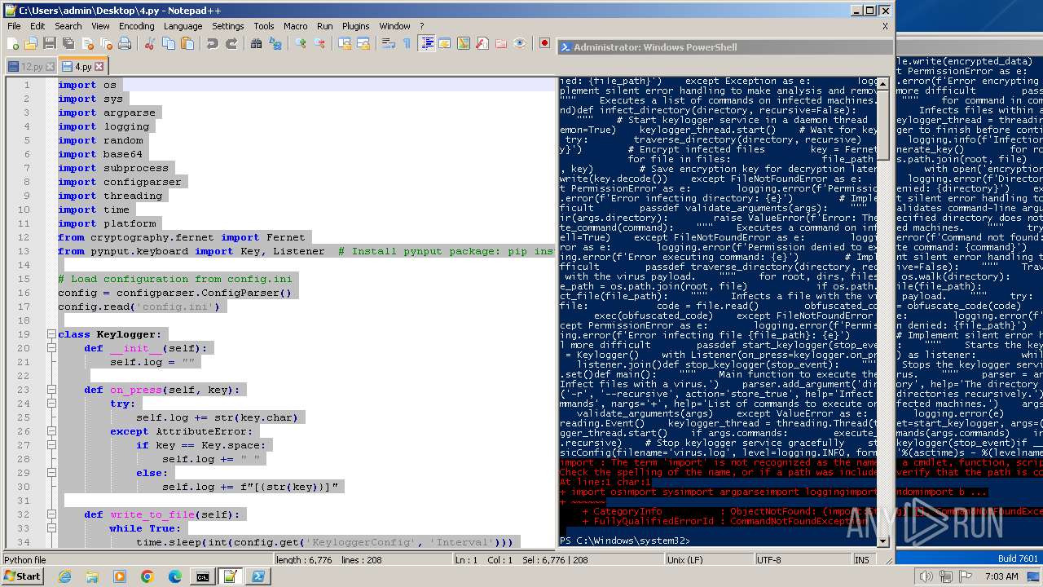Create a new file with the New icon
This screenshot has width=1043, height=587.
point(13,43)
